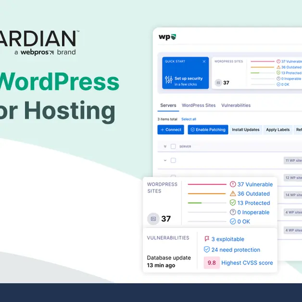302x302 pixels.
Task: Expand all rows with the header double chevron
Action: pyautogui.click(x=165, y=146)
